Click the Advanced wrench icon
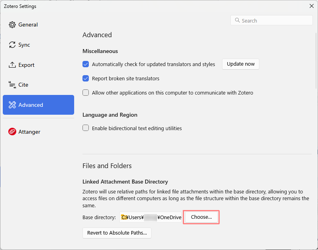Screen dimensions: 318x250 12,105
